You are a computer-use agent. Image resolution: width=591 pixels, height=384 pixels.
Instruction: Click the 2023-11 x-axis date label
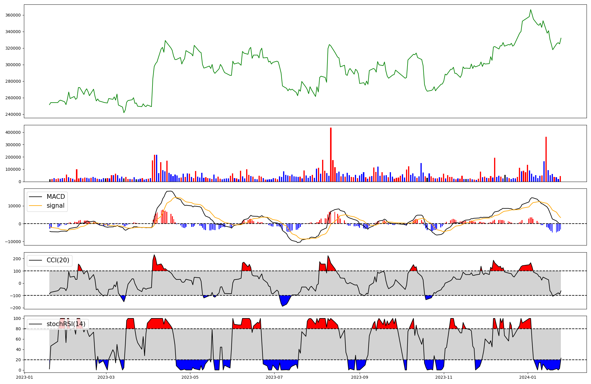point(444,377)
